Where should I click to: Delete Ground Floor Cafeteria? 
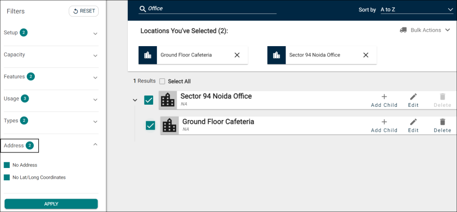click(442, 126)
